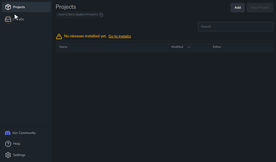The image size is (276, 162).
Task: Open the Join Community link
Action: [x=24, y=133]
